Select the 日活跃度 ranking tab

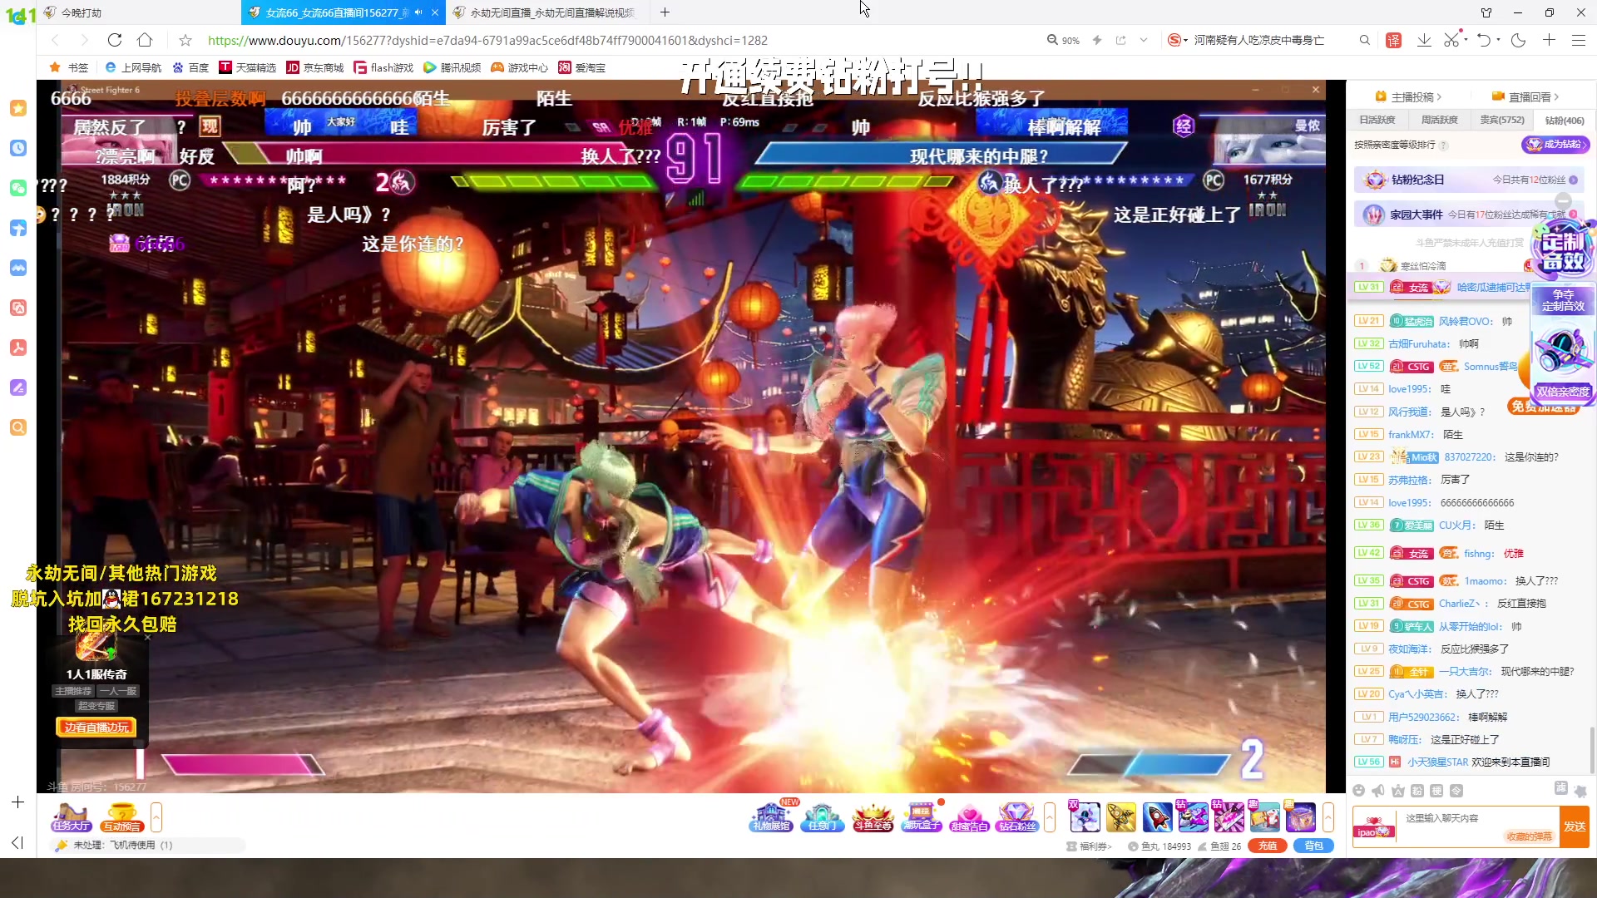click(x=1377, y=120)
